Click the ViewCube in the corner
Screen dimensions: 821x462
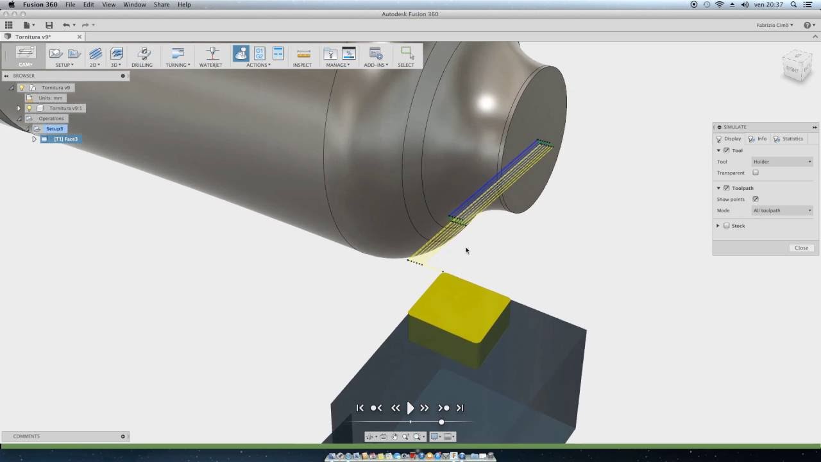(797, 65)
